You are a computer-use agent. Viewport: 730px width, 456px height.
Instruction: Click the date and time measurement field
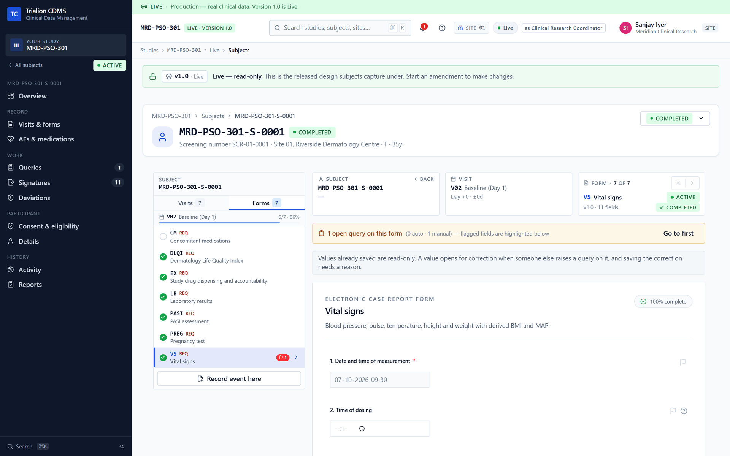[379, 380]
